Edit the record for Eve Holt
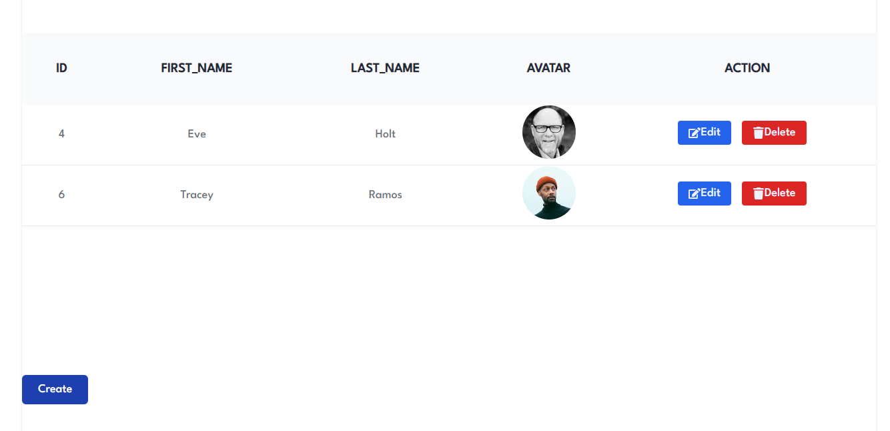The width and height of the screenshot is (890, 431). click(x=705, y=132)
